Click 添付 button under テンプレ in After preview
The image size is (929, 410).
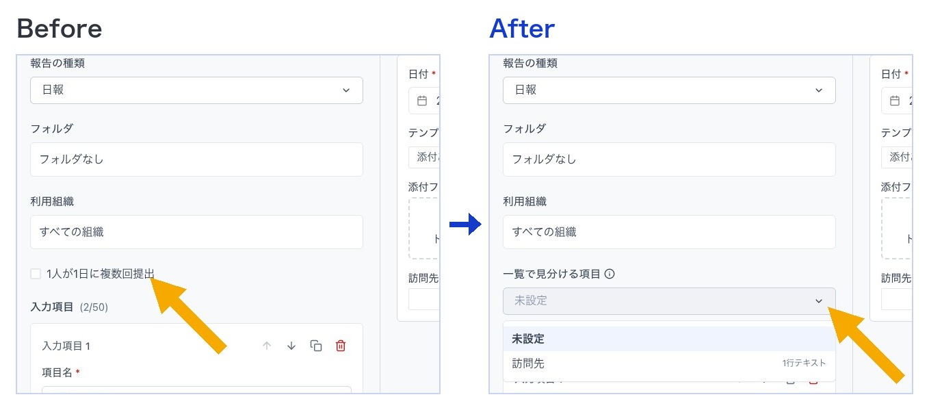click(897, 157)
